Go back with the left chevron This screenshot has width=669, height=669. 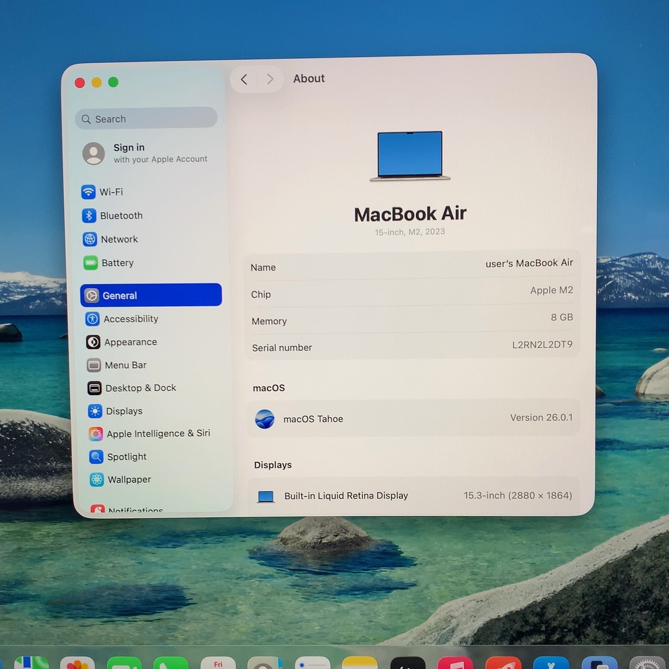point(244,79)
